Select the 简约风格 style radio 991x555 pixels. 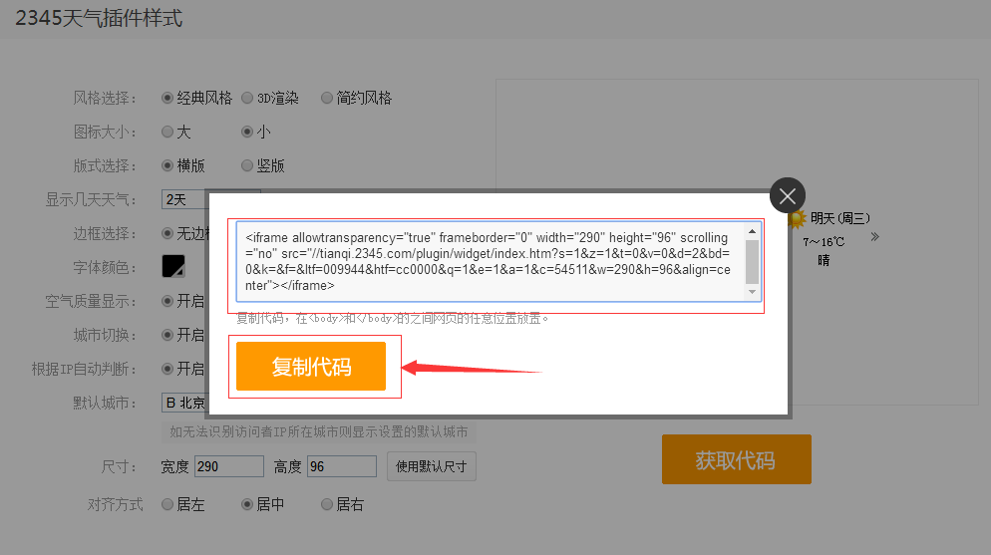(327, 98)
